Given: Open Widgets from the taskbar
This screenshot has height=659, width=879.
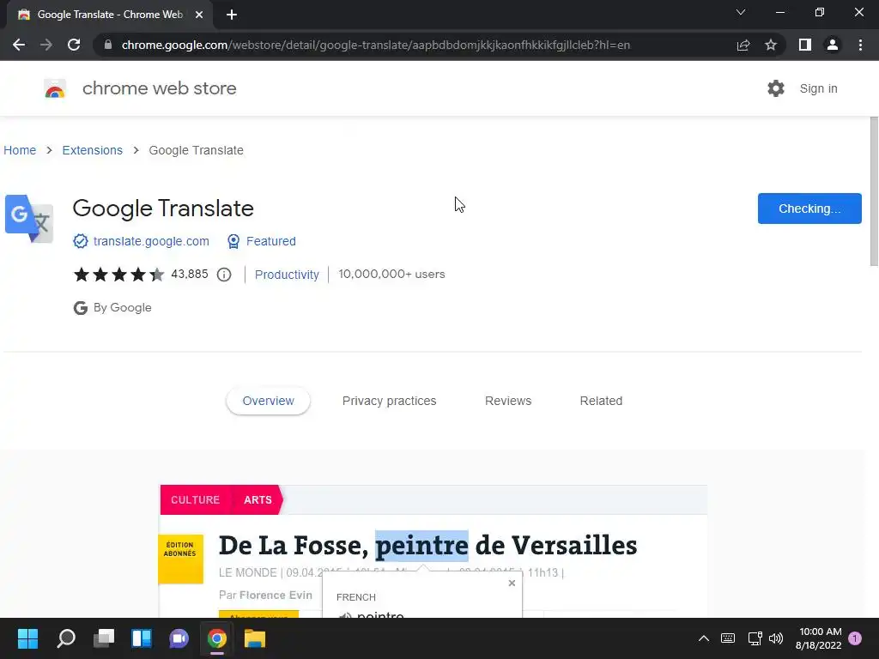Looking at the screenshot, I should pyautogui.click(x=142, y=638).
